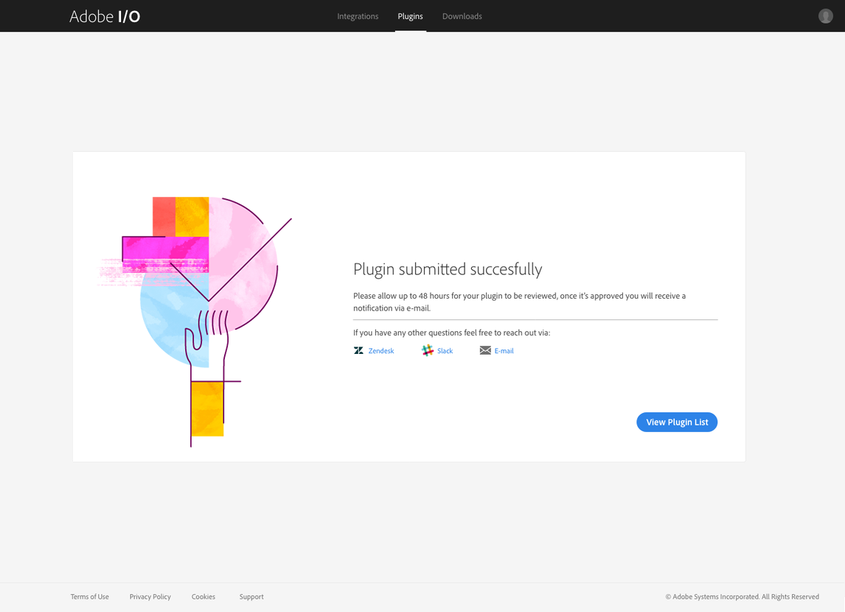Image resolution: width=845 pixels, height=612 pixels.
Task: Click the Adobe Systems copyright notice
Action: 742,597
